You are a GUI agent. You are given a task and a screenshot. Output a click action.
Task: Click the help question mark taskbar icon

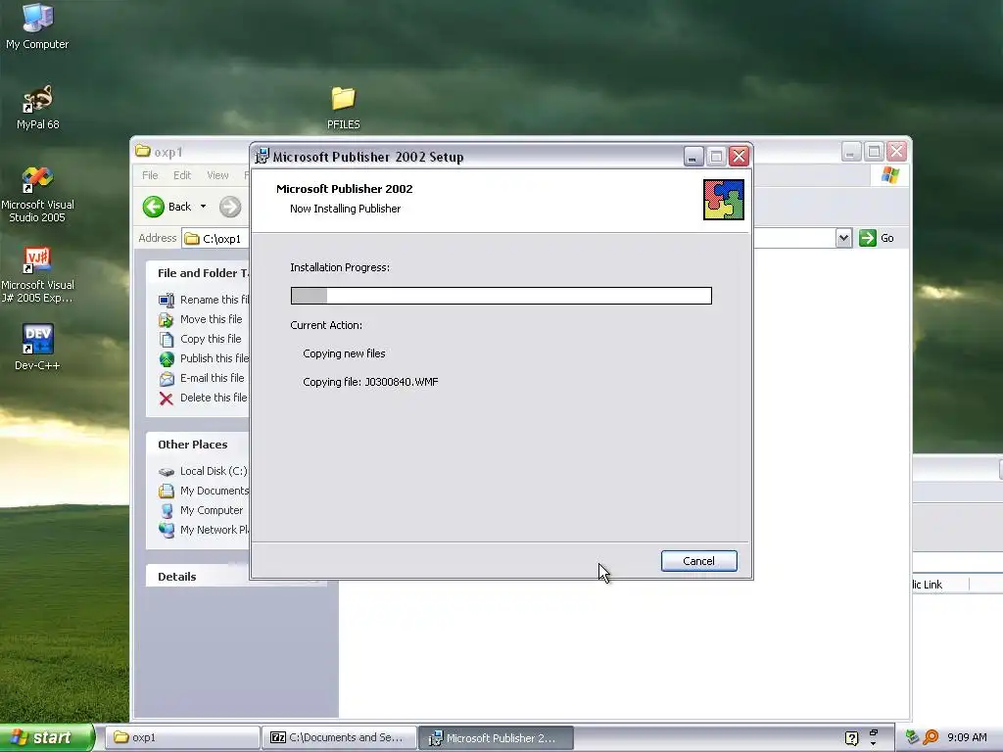pyautogui.click(x=851, y=738)
